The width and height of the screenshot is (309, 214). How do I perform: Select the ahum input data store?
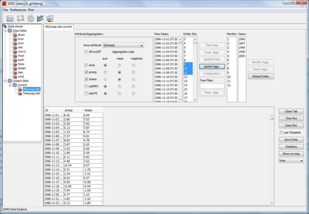coord(21,35)
